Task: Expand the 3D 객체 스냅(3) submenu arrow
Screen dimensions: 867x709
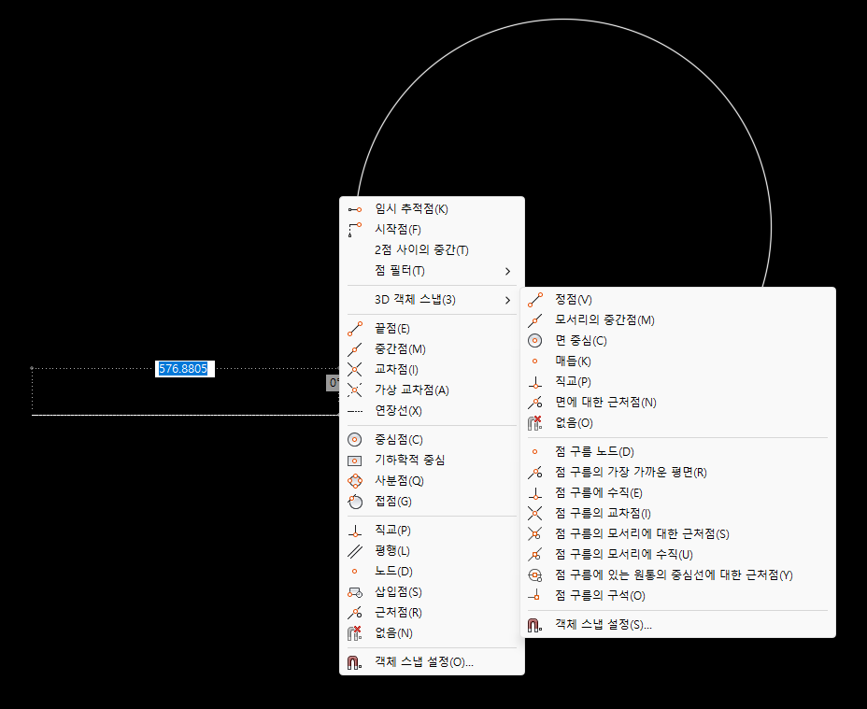Action: pyautogui.click(x=507, y=300)
